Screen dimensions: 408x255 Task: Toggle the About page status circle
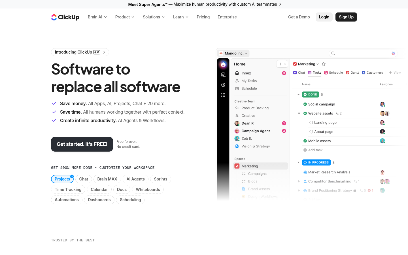pos(311,132)
